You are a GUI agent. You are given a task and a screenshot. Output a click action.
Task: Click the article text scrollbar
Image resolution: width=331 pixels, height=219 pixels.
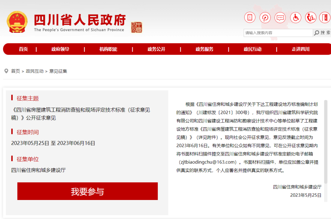(x=326, y=142)
